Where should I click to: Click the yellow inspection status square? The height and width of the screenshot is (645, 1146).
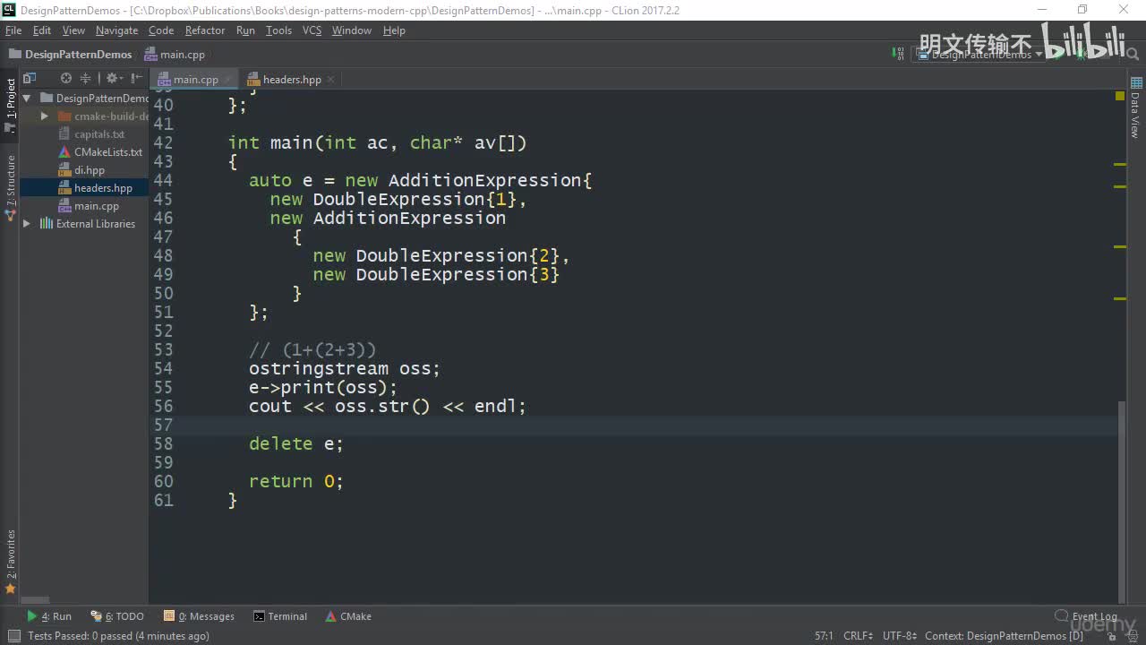coord(1120,96)
